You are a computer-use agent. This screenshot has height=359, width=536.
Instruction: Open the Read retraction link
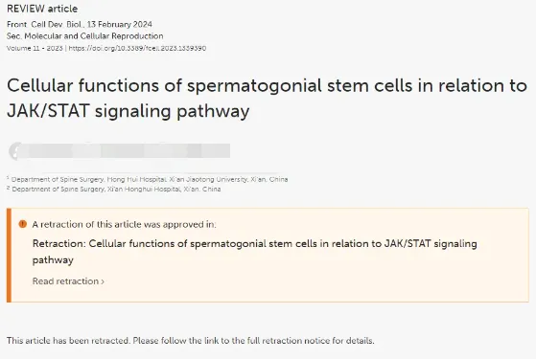click(x=68, y=281)
